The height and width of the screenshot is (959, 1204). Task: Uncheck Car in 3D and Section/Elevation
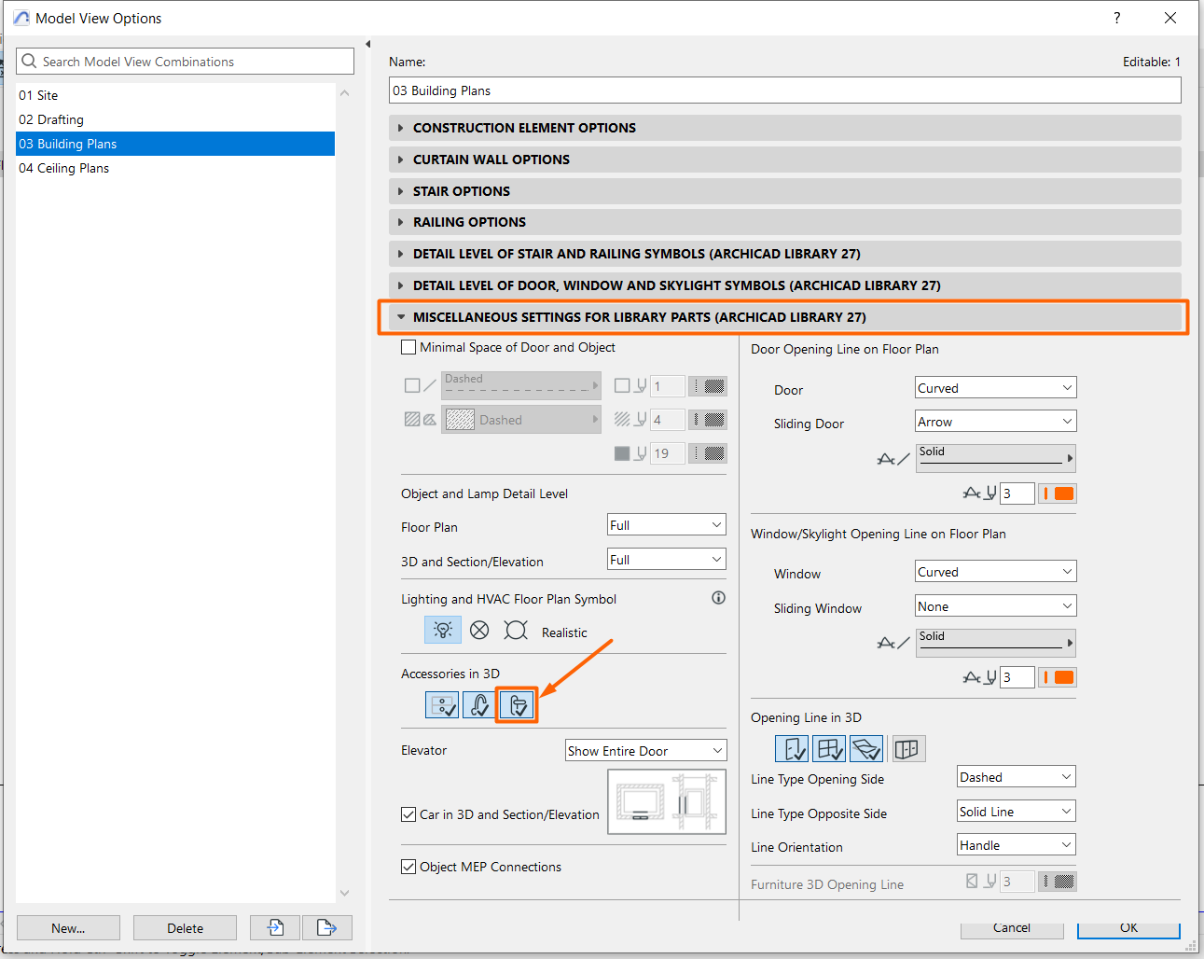coord(408,814)
